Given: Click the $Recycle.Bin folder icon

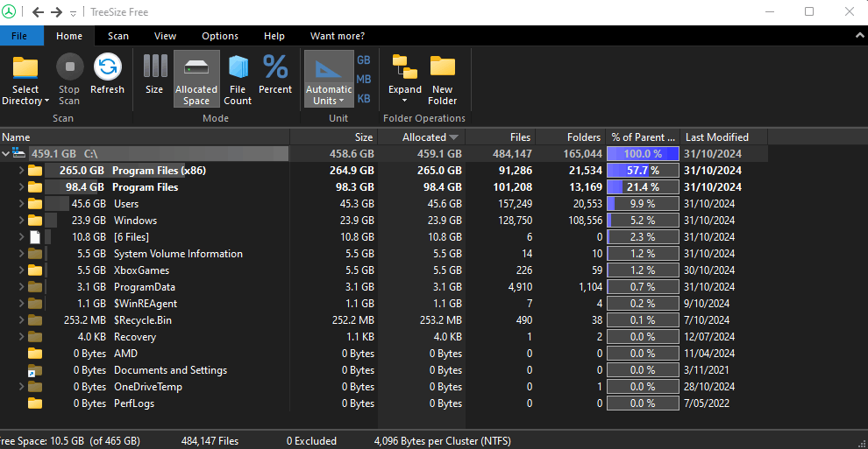Looking at the screenshot, I should click(35, 319).
